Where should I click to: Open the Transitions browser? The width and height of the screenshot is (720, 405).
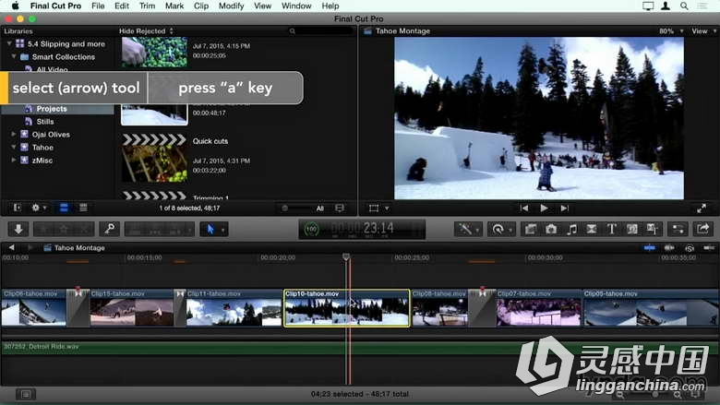(x=592, y=229)
